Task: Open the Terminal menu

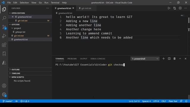Action: point(55,3)
